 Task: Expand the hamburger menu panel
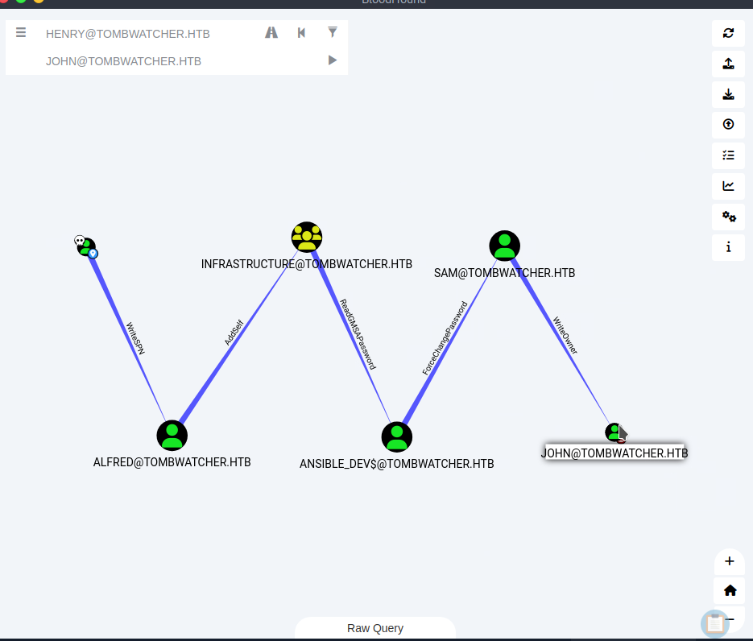pyautogui.click(x=21, y=33)
